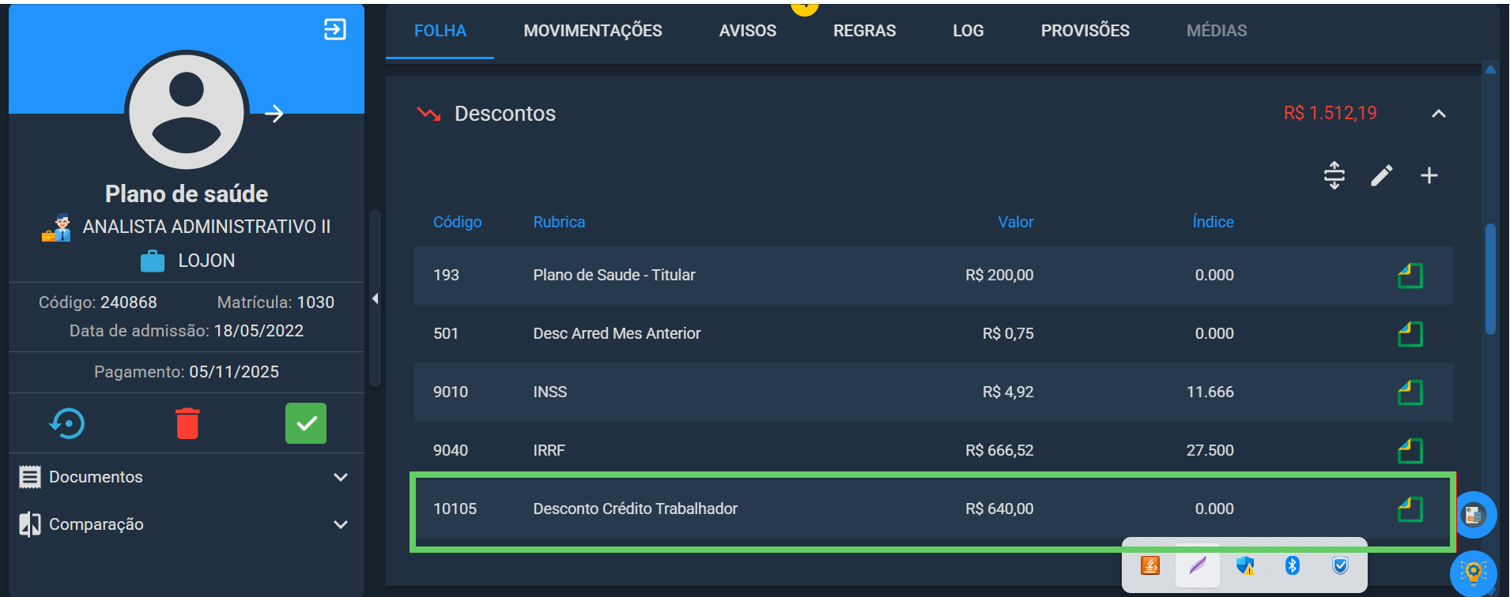Click the LOJON department label
Screen dimensions: 1510x597
[206, 261]
